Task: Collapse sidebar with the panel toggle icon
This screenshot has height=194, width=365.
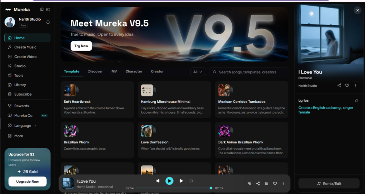Action: [x=48, y=10]
